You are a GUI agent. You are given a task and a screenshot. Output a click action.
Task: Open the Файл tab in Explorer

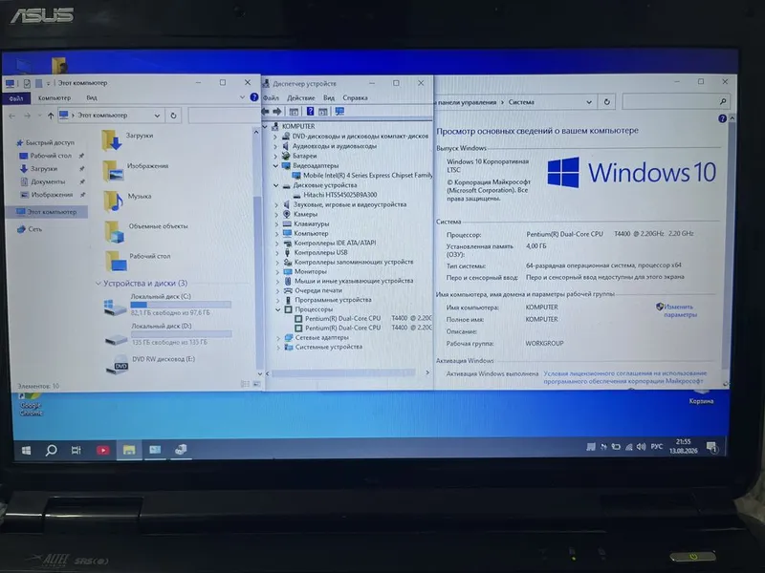click(16, 98)
